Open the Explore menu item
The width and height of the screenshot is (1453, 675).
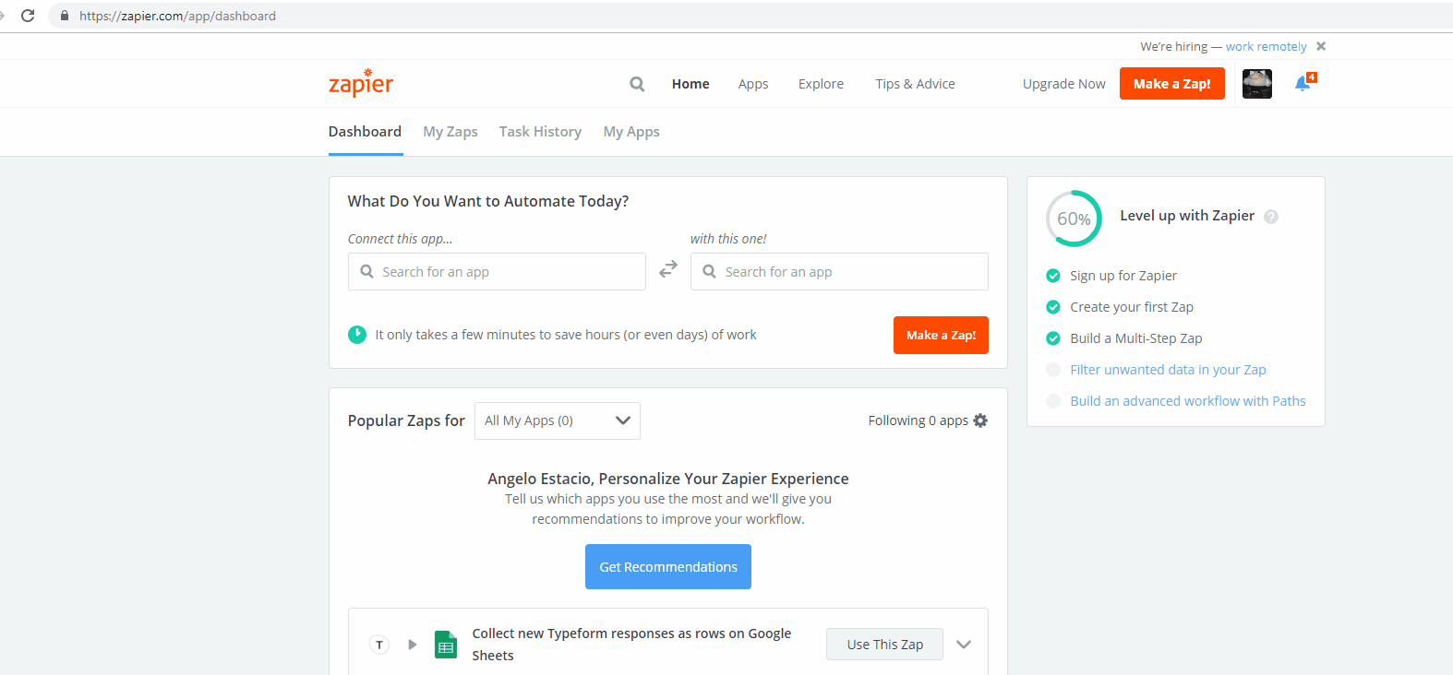coord(821,84)
